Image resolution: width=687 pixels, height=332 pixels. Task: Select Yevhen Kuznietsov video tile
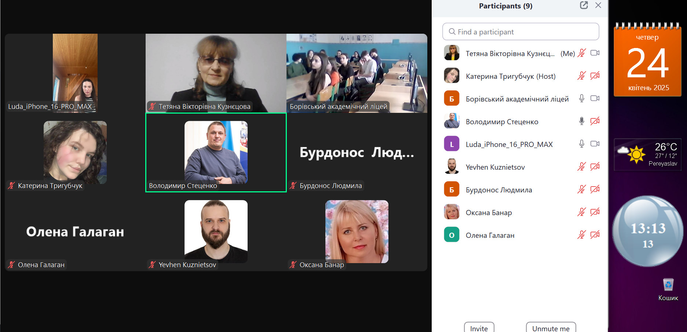tap(216, 232)
